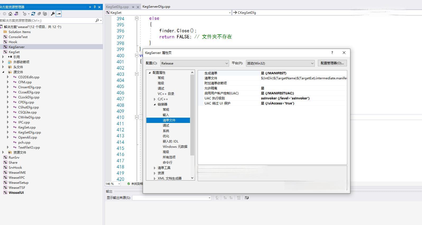Pin the Solution Explorer panel
Screen dimensions: 422x225
click(95, 7)
